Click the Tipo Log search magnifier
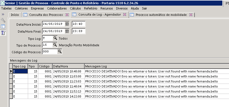This screenshot has height=107, width=229. [x=55, y=38]
